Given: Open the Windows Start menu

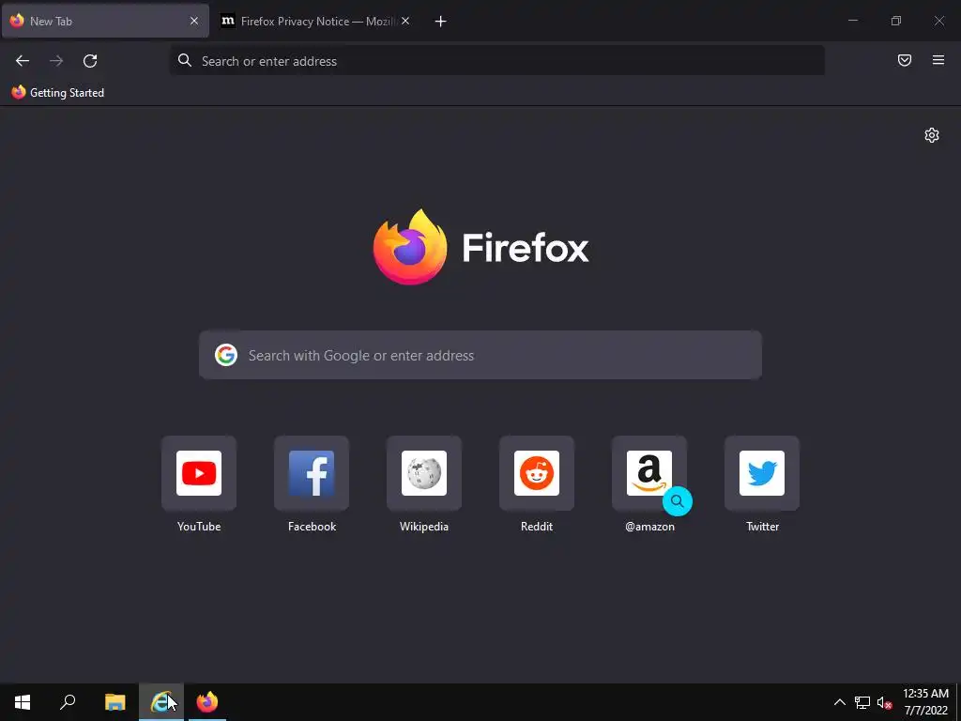Looking at the screenshot, I should (23, 702).
